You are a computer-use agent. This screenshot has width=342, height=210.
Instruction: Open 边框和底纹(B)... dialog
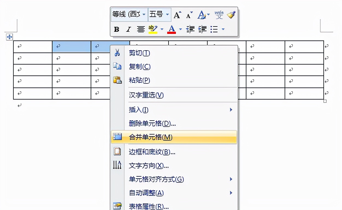(x=174, y=152)
